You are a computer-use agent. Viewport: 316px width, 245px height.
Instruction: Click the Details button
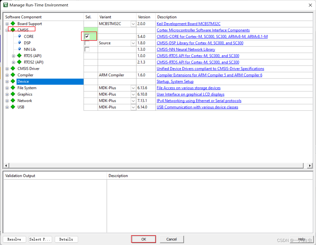click(66, 239)
